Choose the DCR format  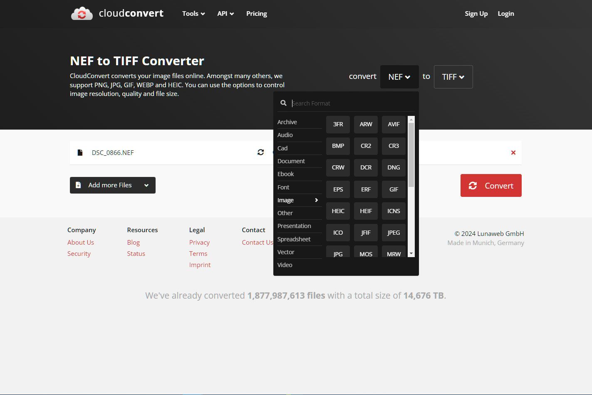pos(366,167)
